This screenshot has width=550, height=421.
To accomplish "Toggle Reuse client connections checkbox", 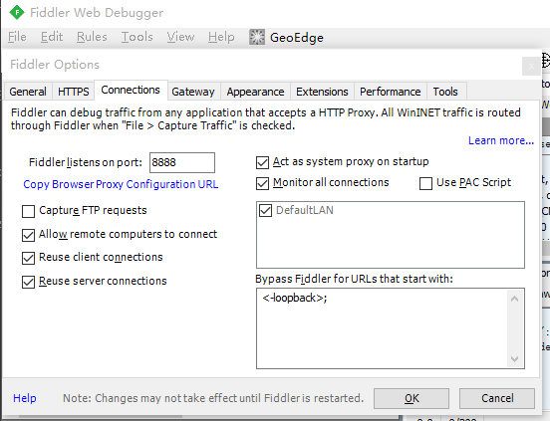I will click(x=28, y=258).
